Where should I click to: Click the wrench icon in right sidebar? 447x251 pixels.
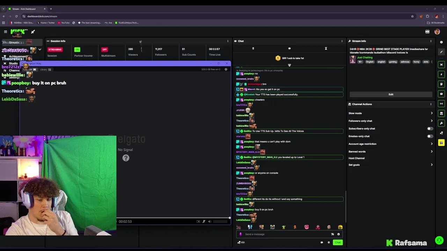coord(441,123)
